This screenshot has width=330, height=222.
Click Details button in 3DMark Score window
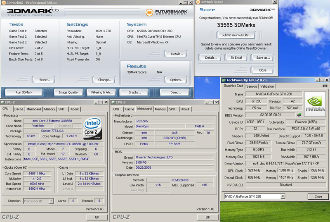(211, 57)
